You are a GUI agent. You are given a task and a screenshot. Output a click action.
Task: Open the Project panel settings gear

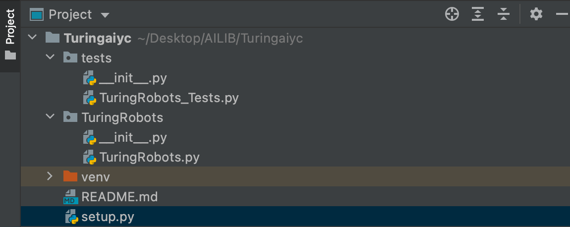pos(536,14)
